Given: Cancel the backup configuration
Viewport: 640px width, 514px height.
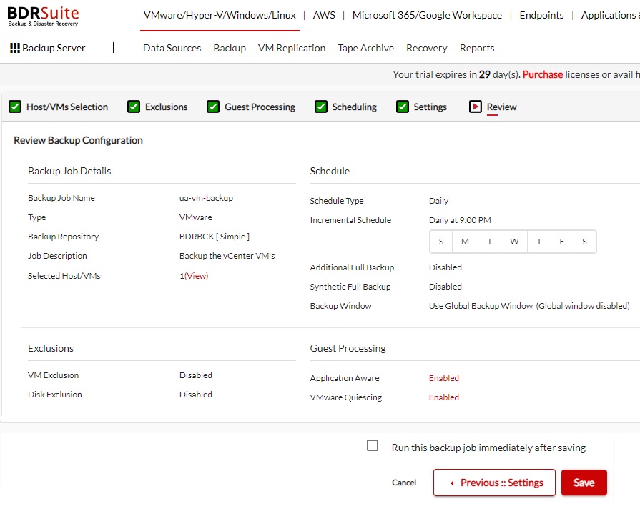Looking at the screenshot, I should point(404,483).
